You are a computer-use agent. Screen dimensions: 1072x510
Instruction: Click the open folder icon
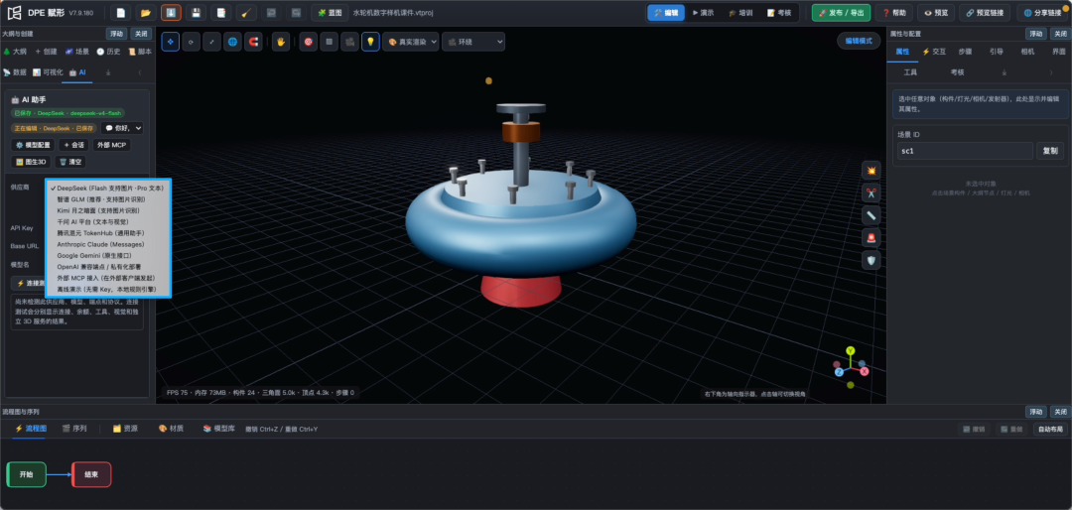pyautogui.click(x=145, y=12)
